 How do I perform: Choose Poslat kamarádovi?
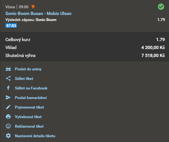pos(31,97)
